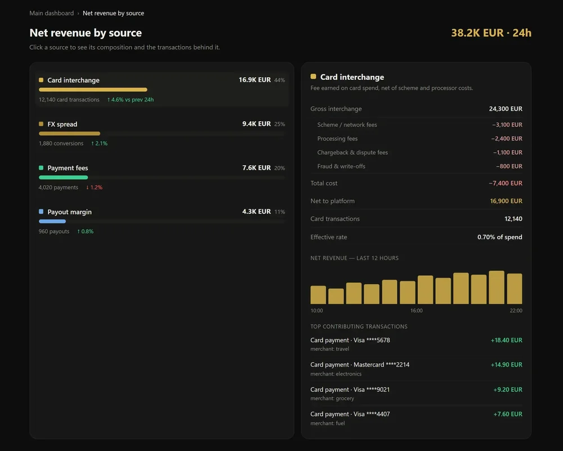This screenshot has height=451, width=563.
Task: Click '9.4K EUR' value
Action: pos(256,123)
